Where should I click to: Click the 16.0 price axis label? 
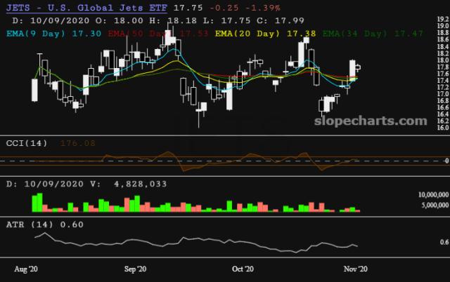click(x=442, y=128)
